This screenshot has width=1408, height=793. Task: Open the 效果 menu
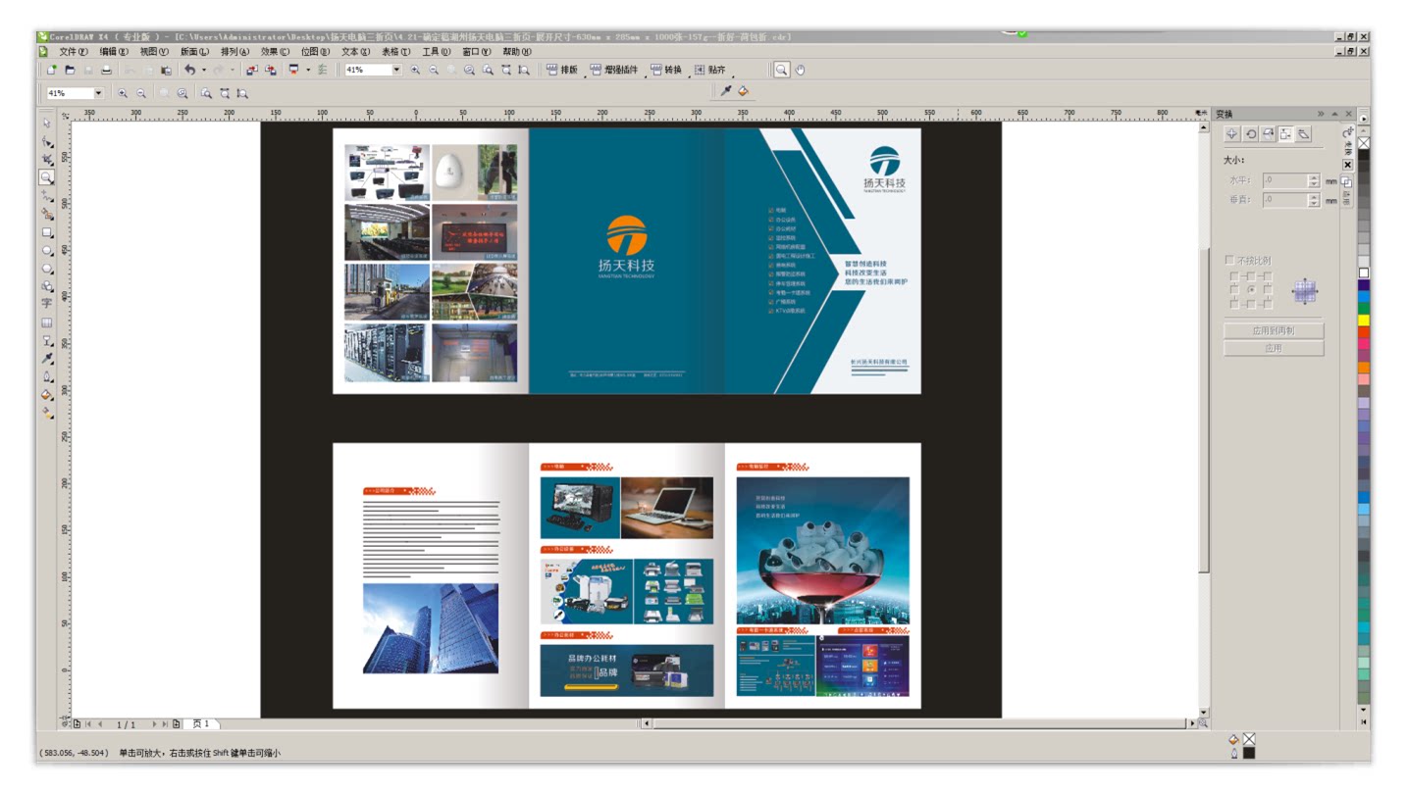click(x=275, y=52)
